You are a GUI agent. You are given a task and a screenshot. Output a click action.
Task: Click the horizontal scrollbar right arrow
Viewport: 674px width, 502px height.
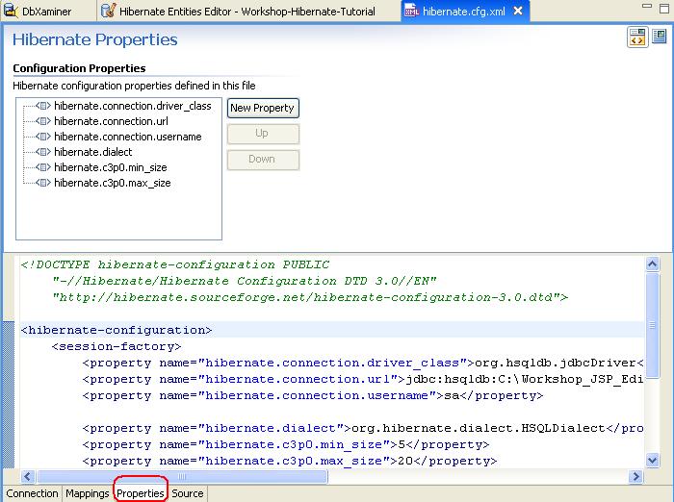pyautogui.click(x=635, y=476)
